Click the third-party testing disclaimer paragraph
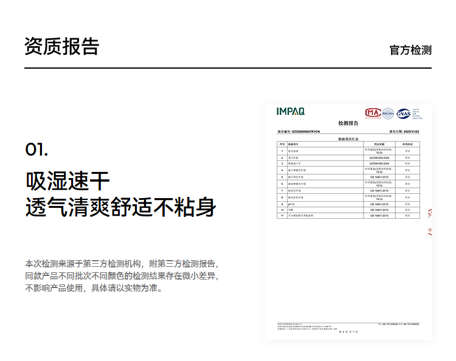The image size is (456, 361). [x=121, y=276]
